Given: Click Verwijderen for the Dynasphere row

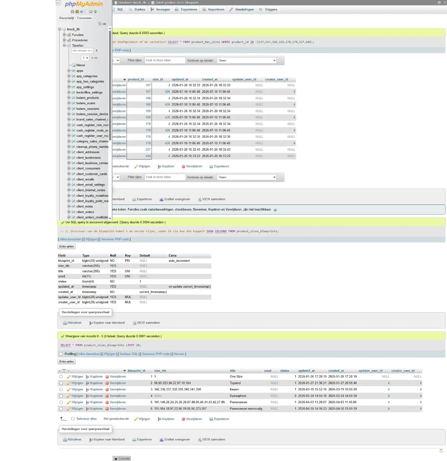Looking at the screenshot, I should tap(116, 396).
